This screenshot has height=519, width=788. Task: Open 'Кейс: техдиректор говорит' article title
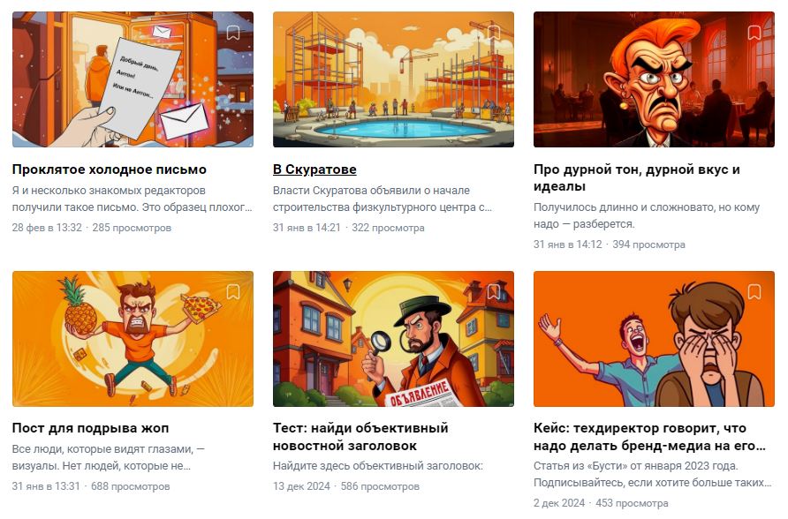649,437
